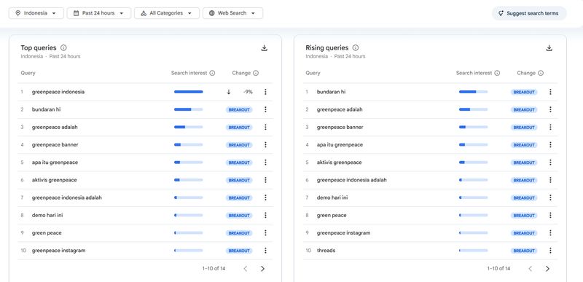Open more options for green peace in Top queries
This screenshot has height=282, width=583.
click(265, 233)
